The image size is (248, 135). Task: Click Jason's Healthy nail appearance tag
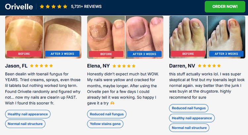[28, 114]
